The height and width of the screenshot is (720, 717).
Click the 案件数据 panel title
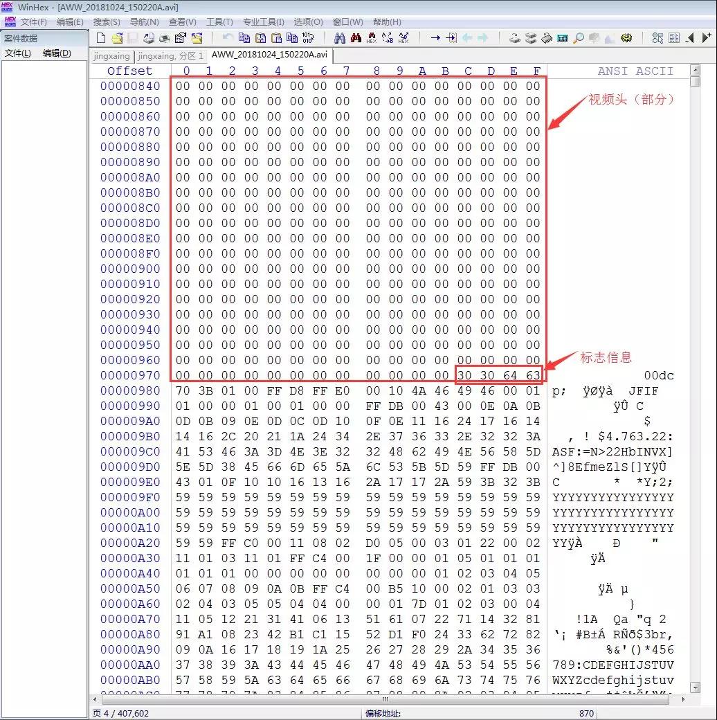click(21, 39)
